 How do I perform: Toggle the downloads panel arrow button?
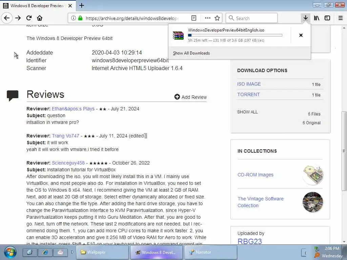pos(305,18)
